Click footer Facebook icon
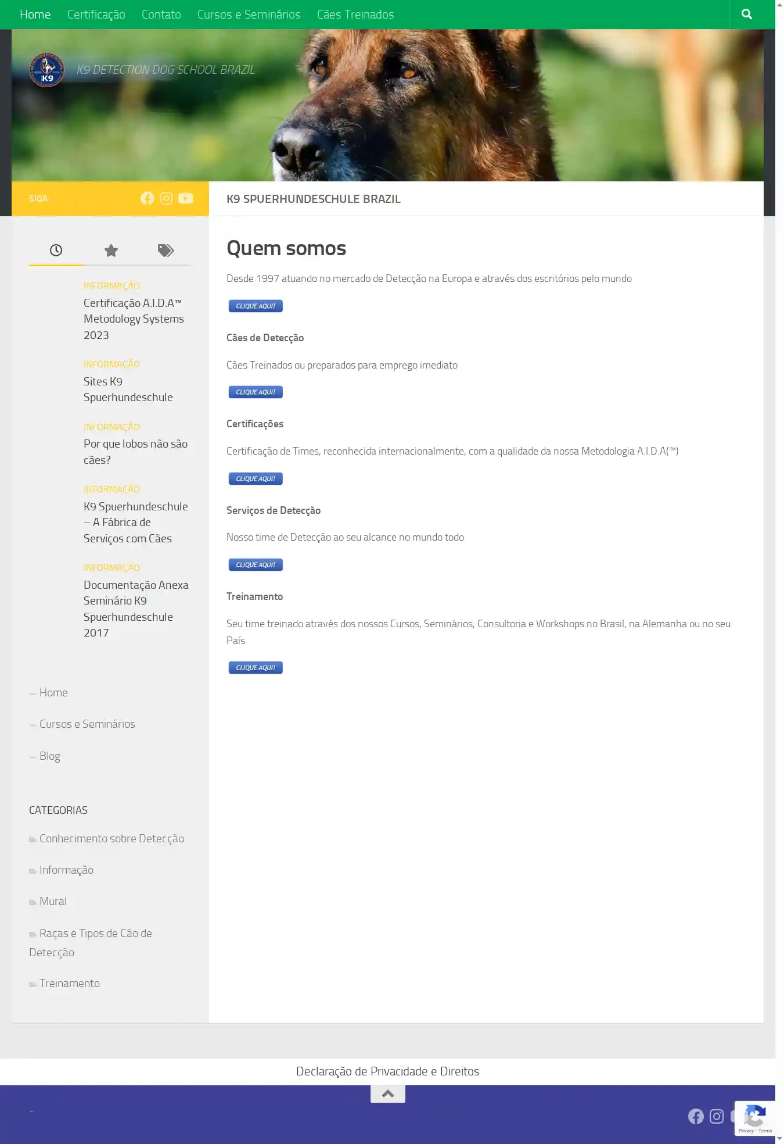Screen dimensions: 784x1144 (x=696, y=1116)
